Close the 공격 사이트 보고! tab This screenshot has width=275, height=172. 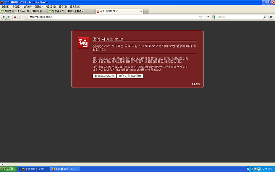(x=141, y=11)
